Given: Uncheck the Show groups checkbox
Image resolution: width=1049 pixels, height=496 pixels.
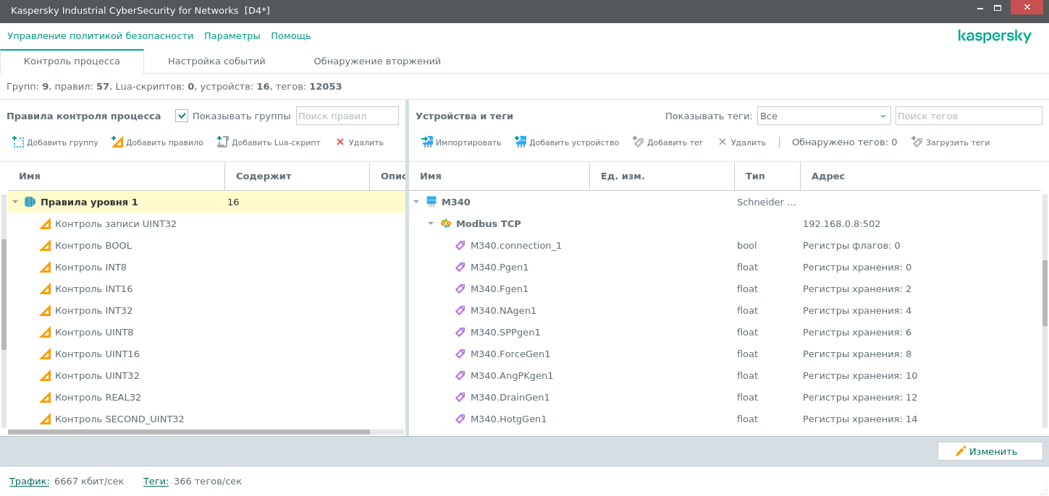Looking at the screenshot, I should 182,116.
